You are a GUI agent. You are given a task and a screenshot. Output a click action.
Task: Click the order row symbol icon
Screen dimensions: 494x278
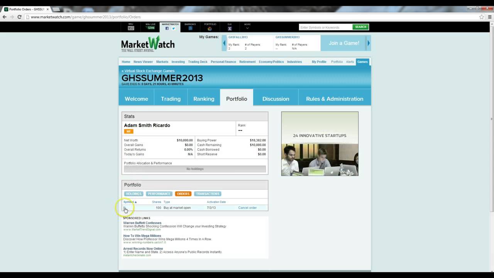pyautogui.click(x=125, y=208)
